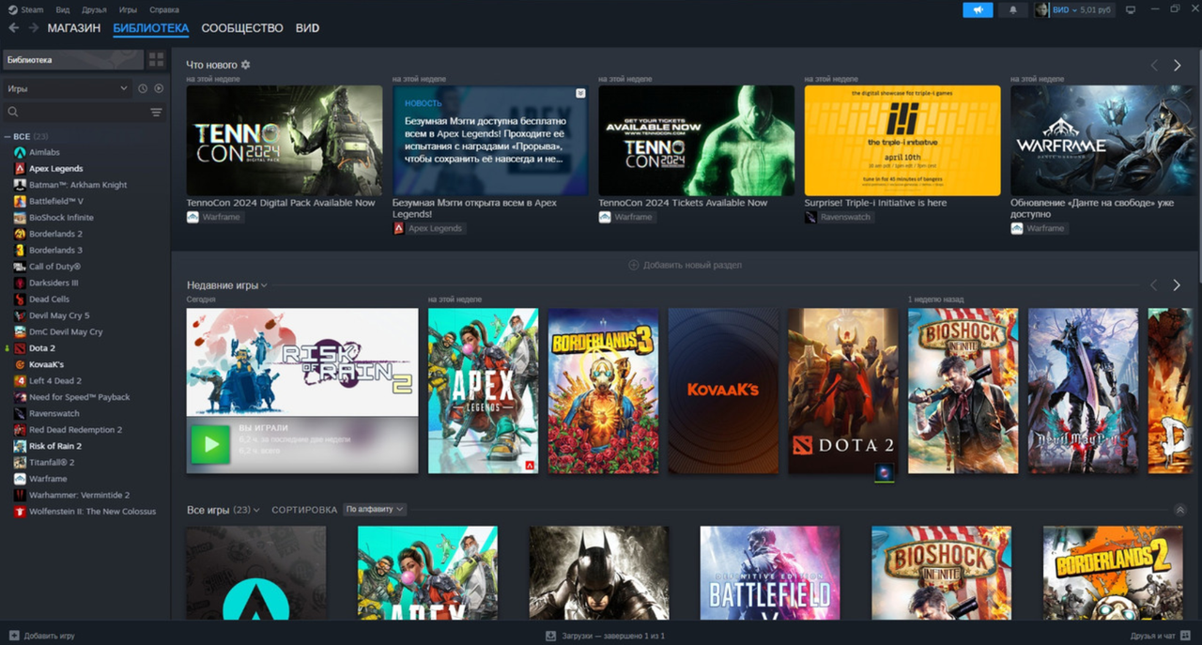Open the Справка menu
Screen dimensions: 1202x645
pos(164,9)
